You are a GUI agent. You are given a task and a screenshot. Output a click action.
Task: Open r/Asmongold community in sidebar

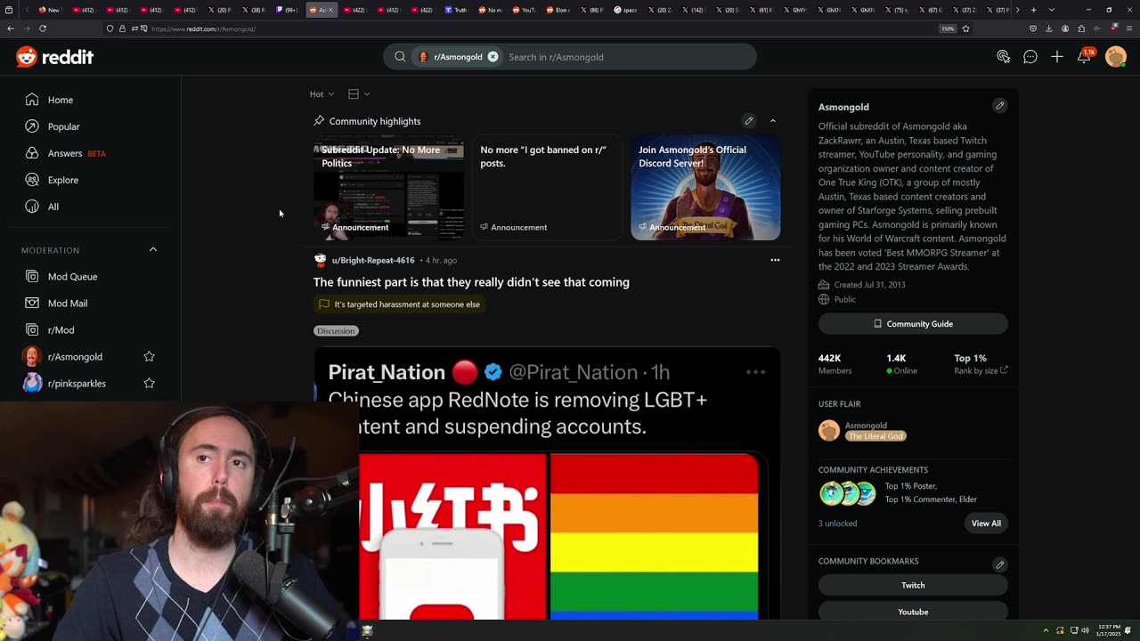pos(75,357)
